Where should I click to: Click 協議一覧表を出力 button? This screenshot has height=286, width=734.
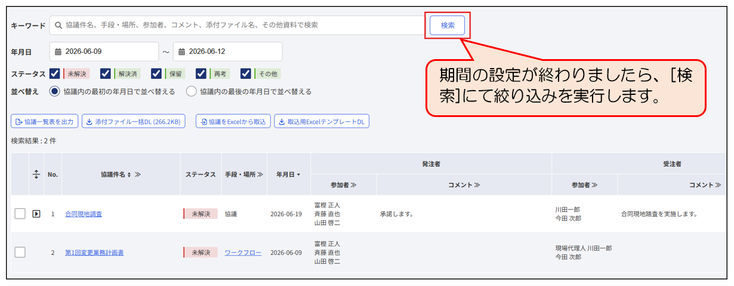pyautogui.click(x=44, y=122)
